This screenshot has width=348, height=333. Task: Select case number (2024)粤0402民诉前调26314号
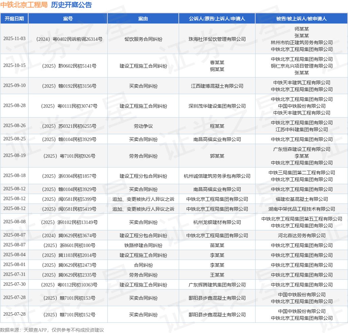(x=69, y=39)
